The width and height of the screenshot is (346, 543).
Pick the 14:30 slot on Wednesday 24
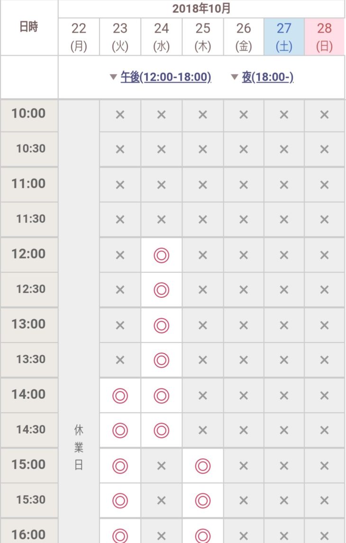pyautogui.click(x=161, y=431)
